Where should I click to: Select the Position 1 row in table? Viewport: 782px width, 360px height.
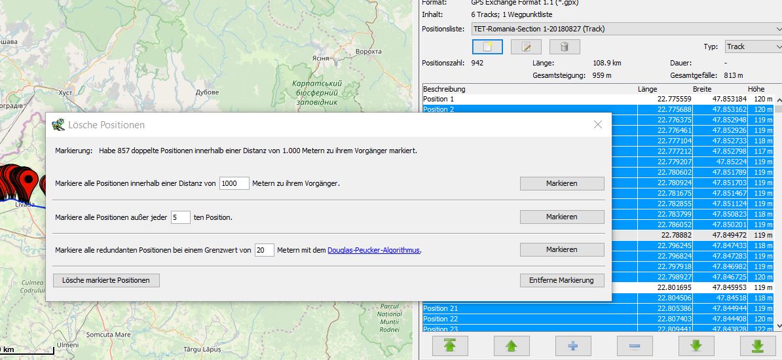tap(524, 99)
